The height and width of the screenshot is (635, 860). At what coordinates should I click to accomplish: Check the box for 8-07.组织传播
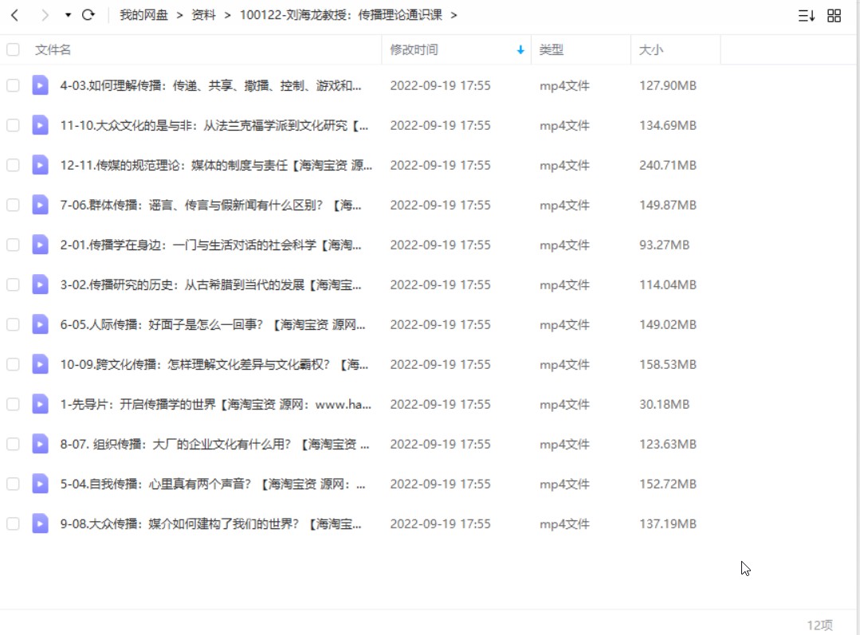(14, 444)
